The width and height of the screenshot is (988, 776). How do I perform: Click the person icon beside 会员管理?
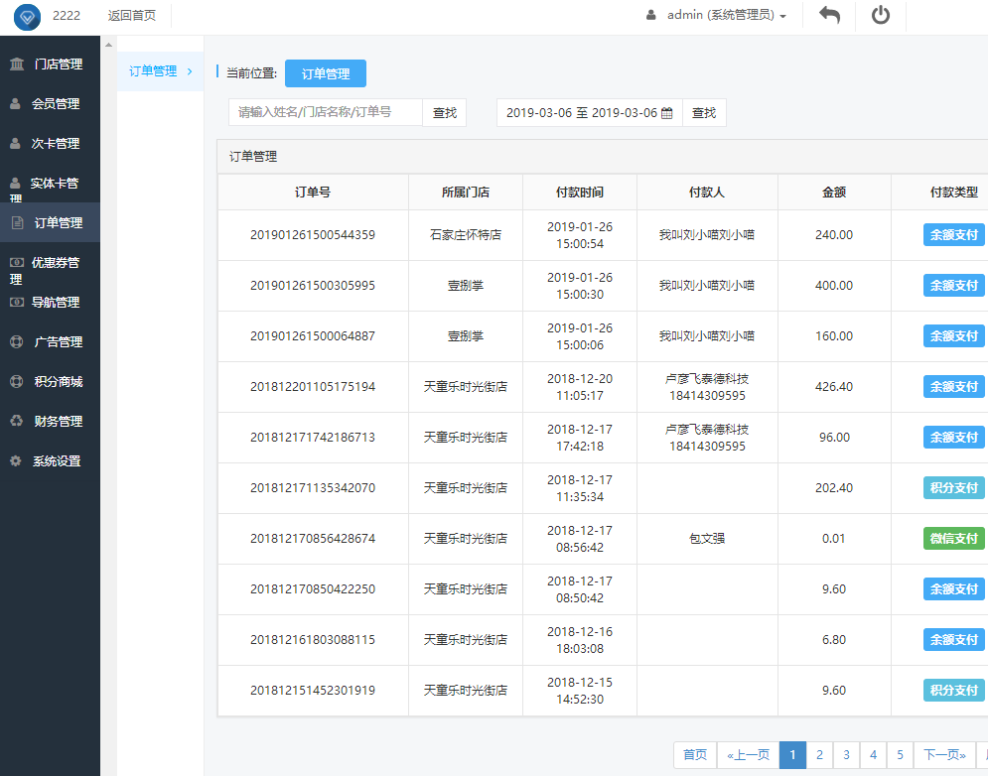(x=15, y=104)
